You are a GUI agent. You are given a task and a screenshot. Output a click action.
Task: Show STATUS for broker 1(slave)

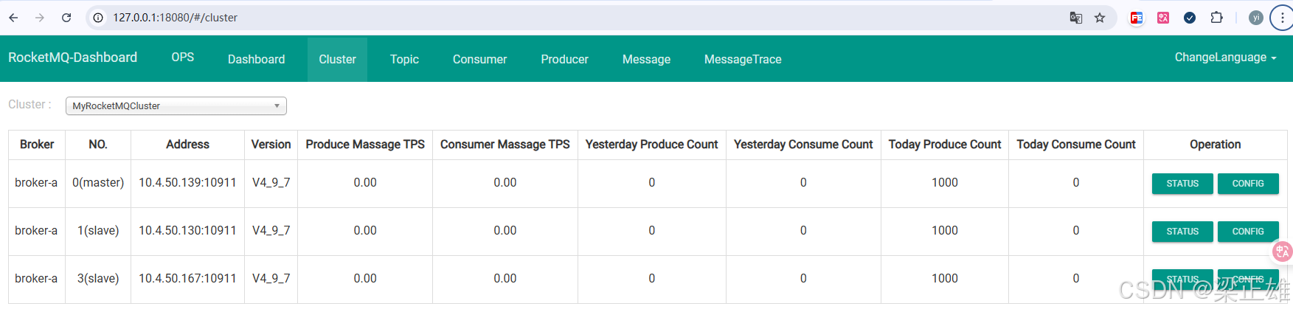[1182, 232]
